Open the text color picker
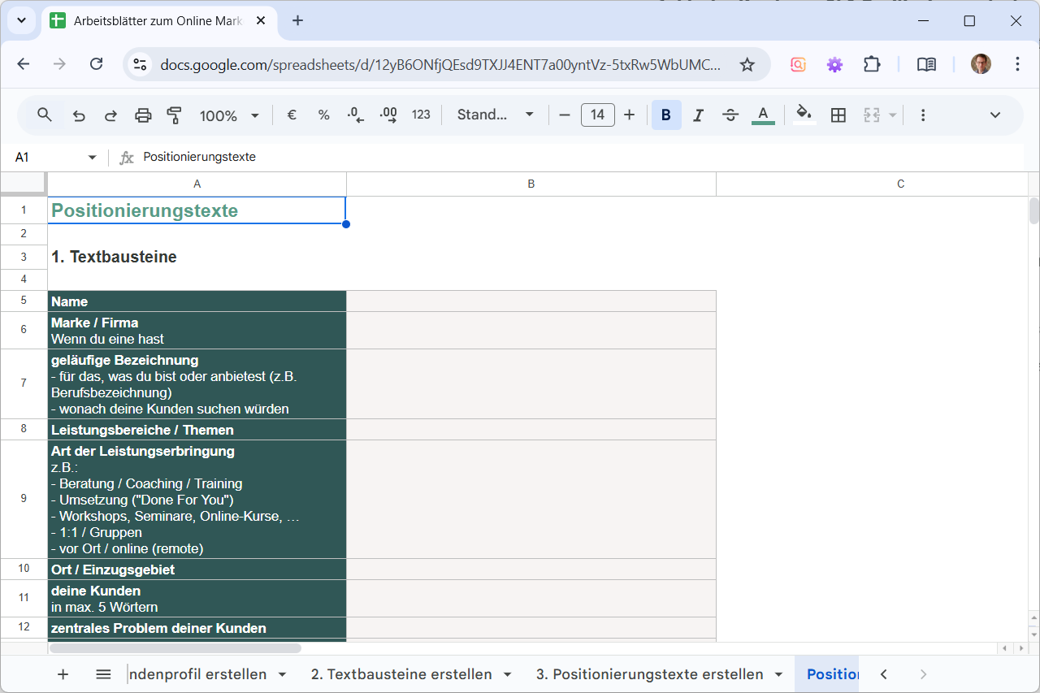 tap(763, 115)
